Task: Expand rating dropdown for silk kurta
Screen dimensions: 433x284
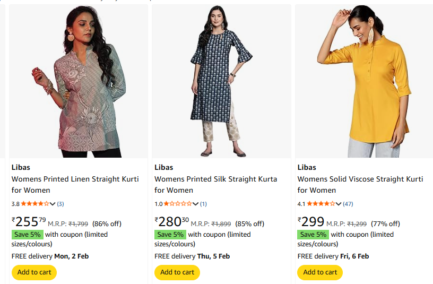Action: tap(195, 204)
